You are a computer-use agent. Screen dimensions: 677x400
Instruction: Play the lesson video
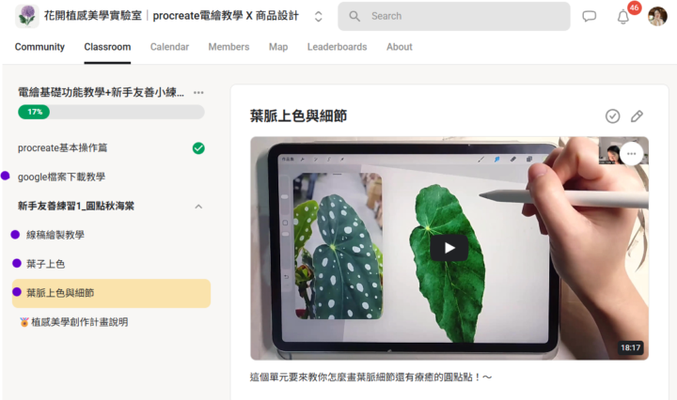coord(449,248)
